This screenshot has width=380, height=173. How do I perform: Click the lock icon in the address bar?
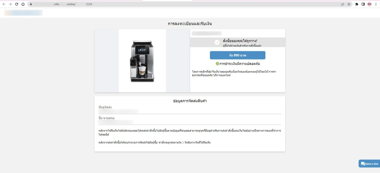[31, 4]
